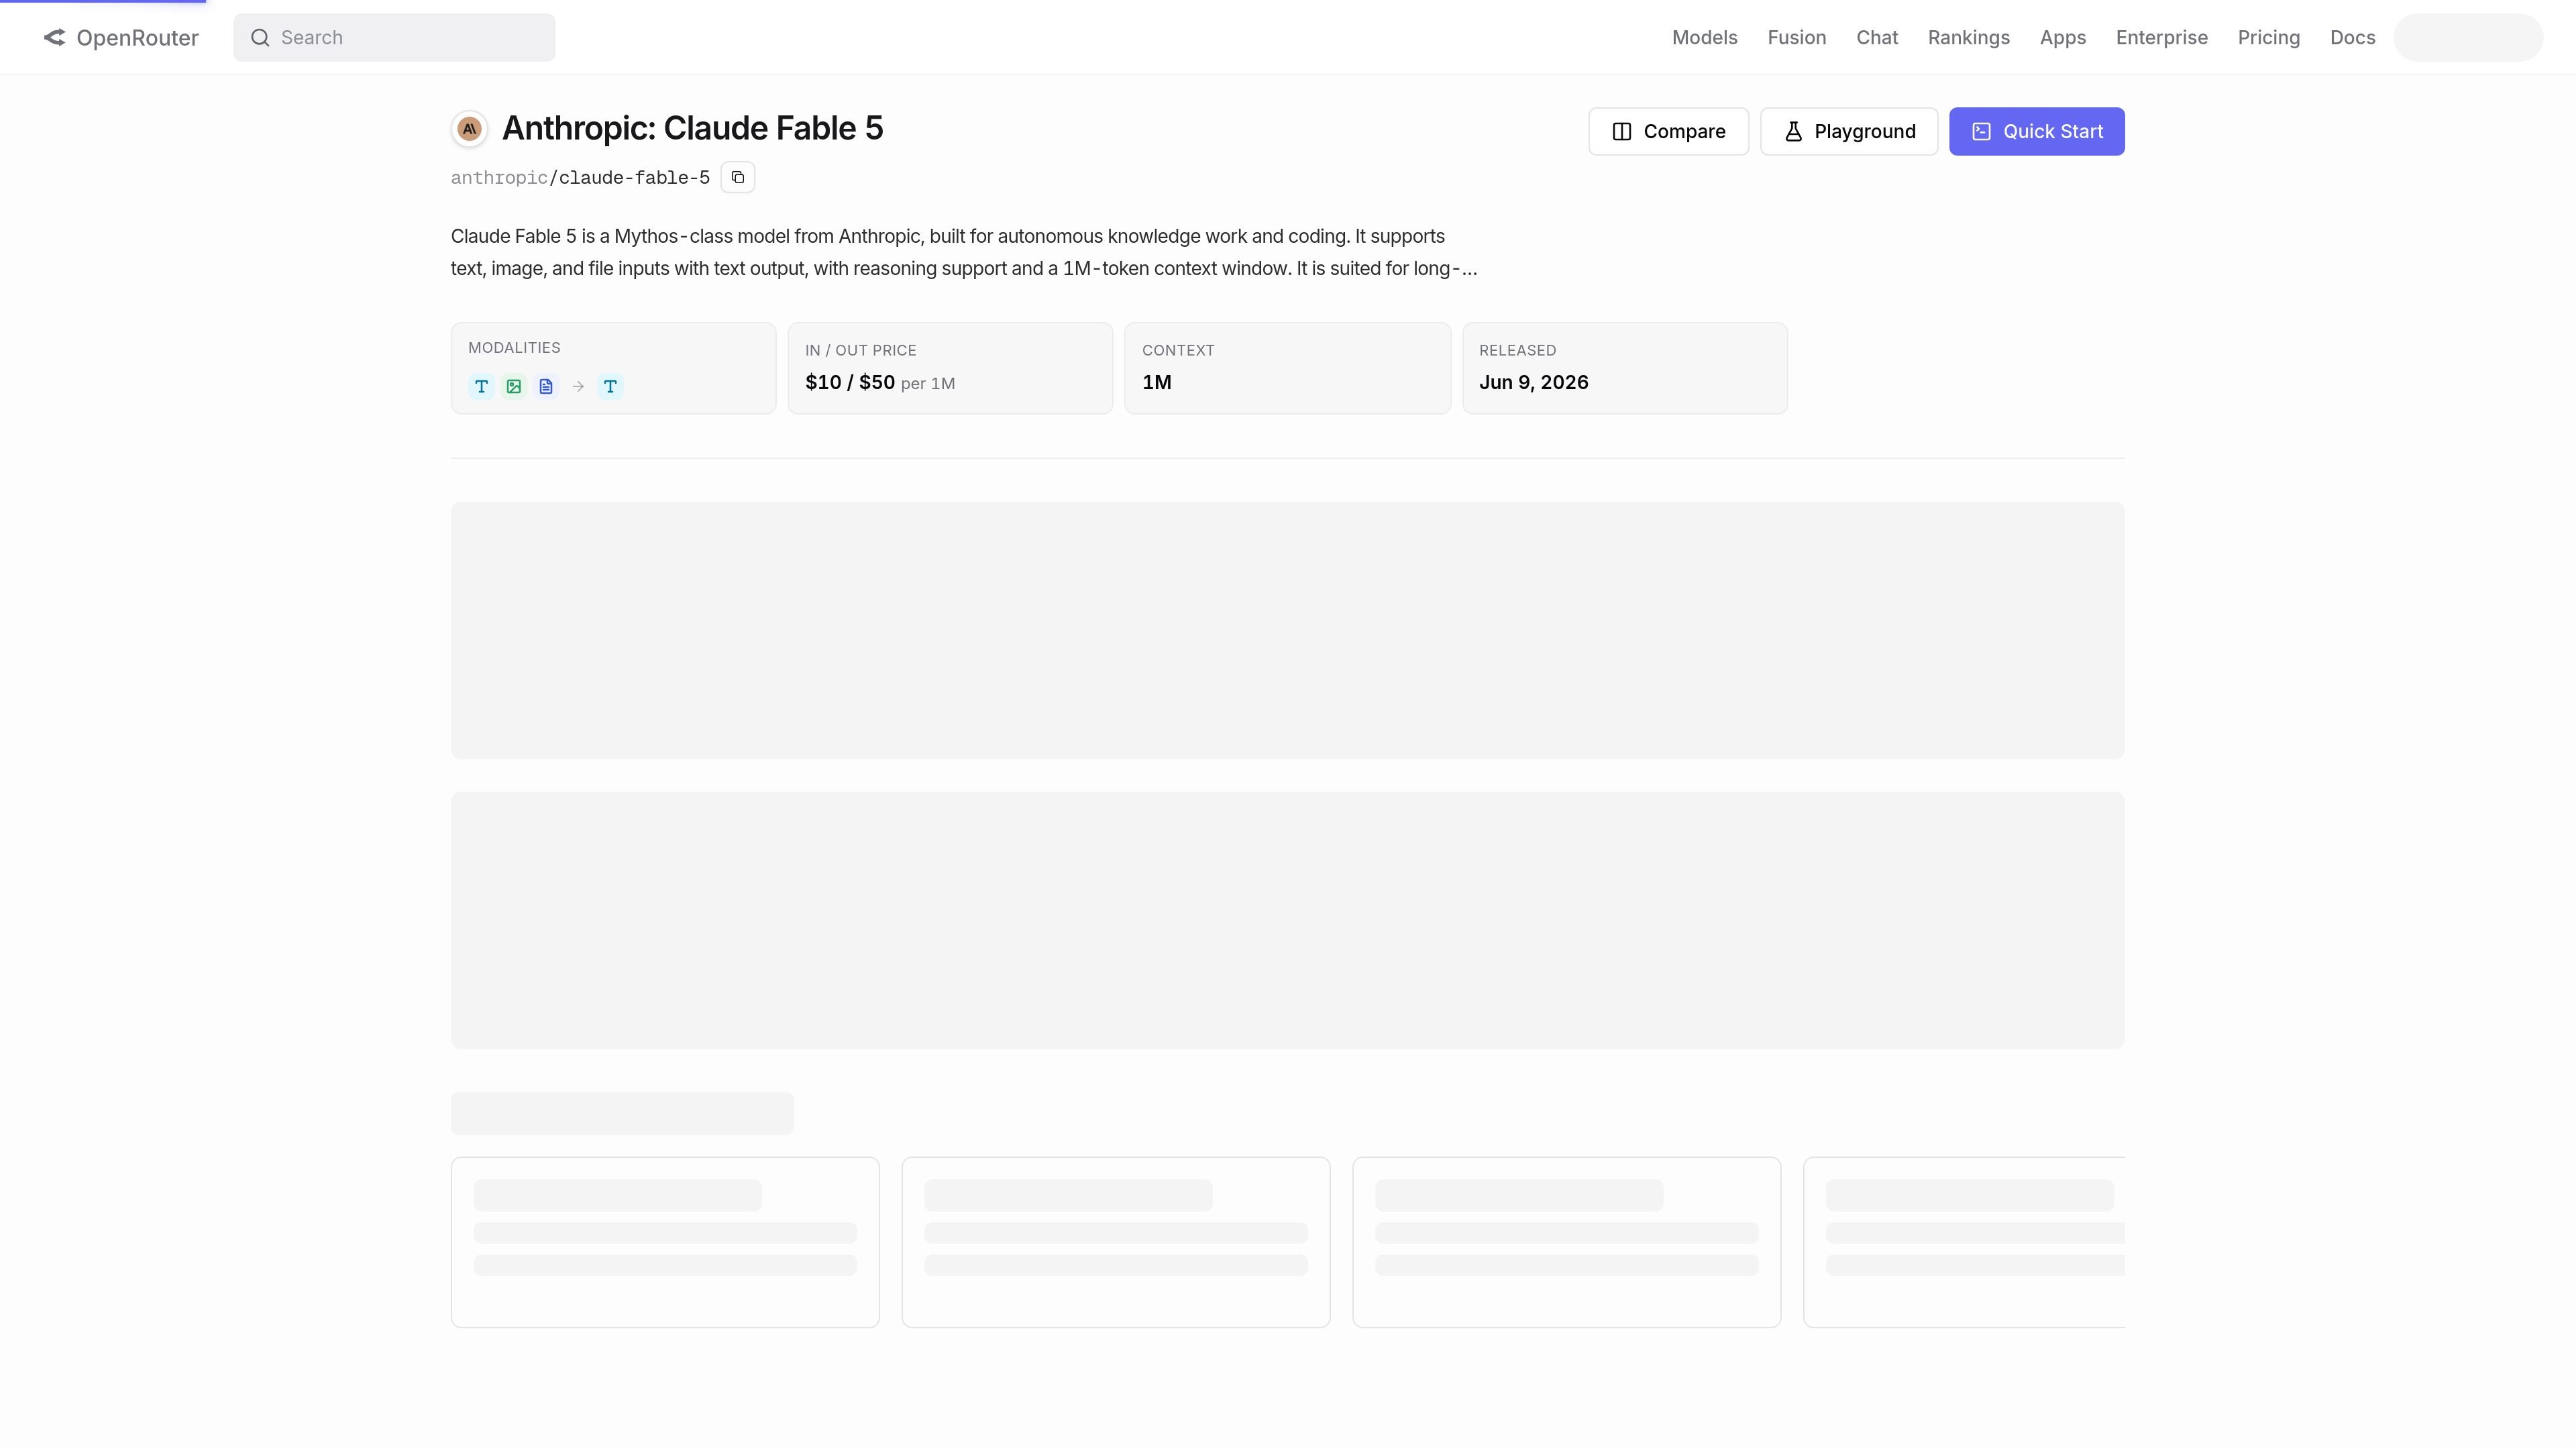Click the "IN / OUT PRICE" label
The image size is (2576, 1449).
pyautogui.click(x=860, y=351)
